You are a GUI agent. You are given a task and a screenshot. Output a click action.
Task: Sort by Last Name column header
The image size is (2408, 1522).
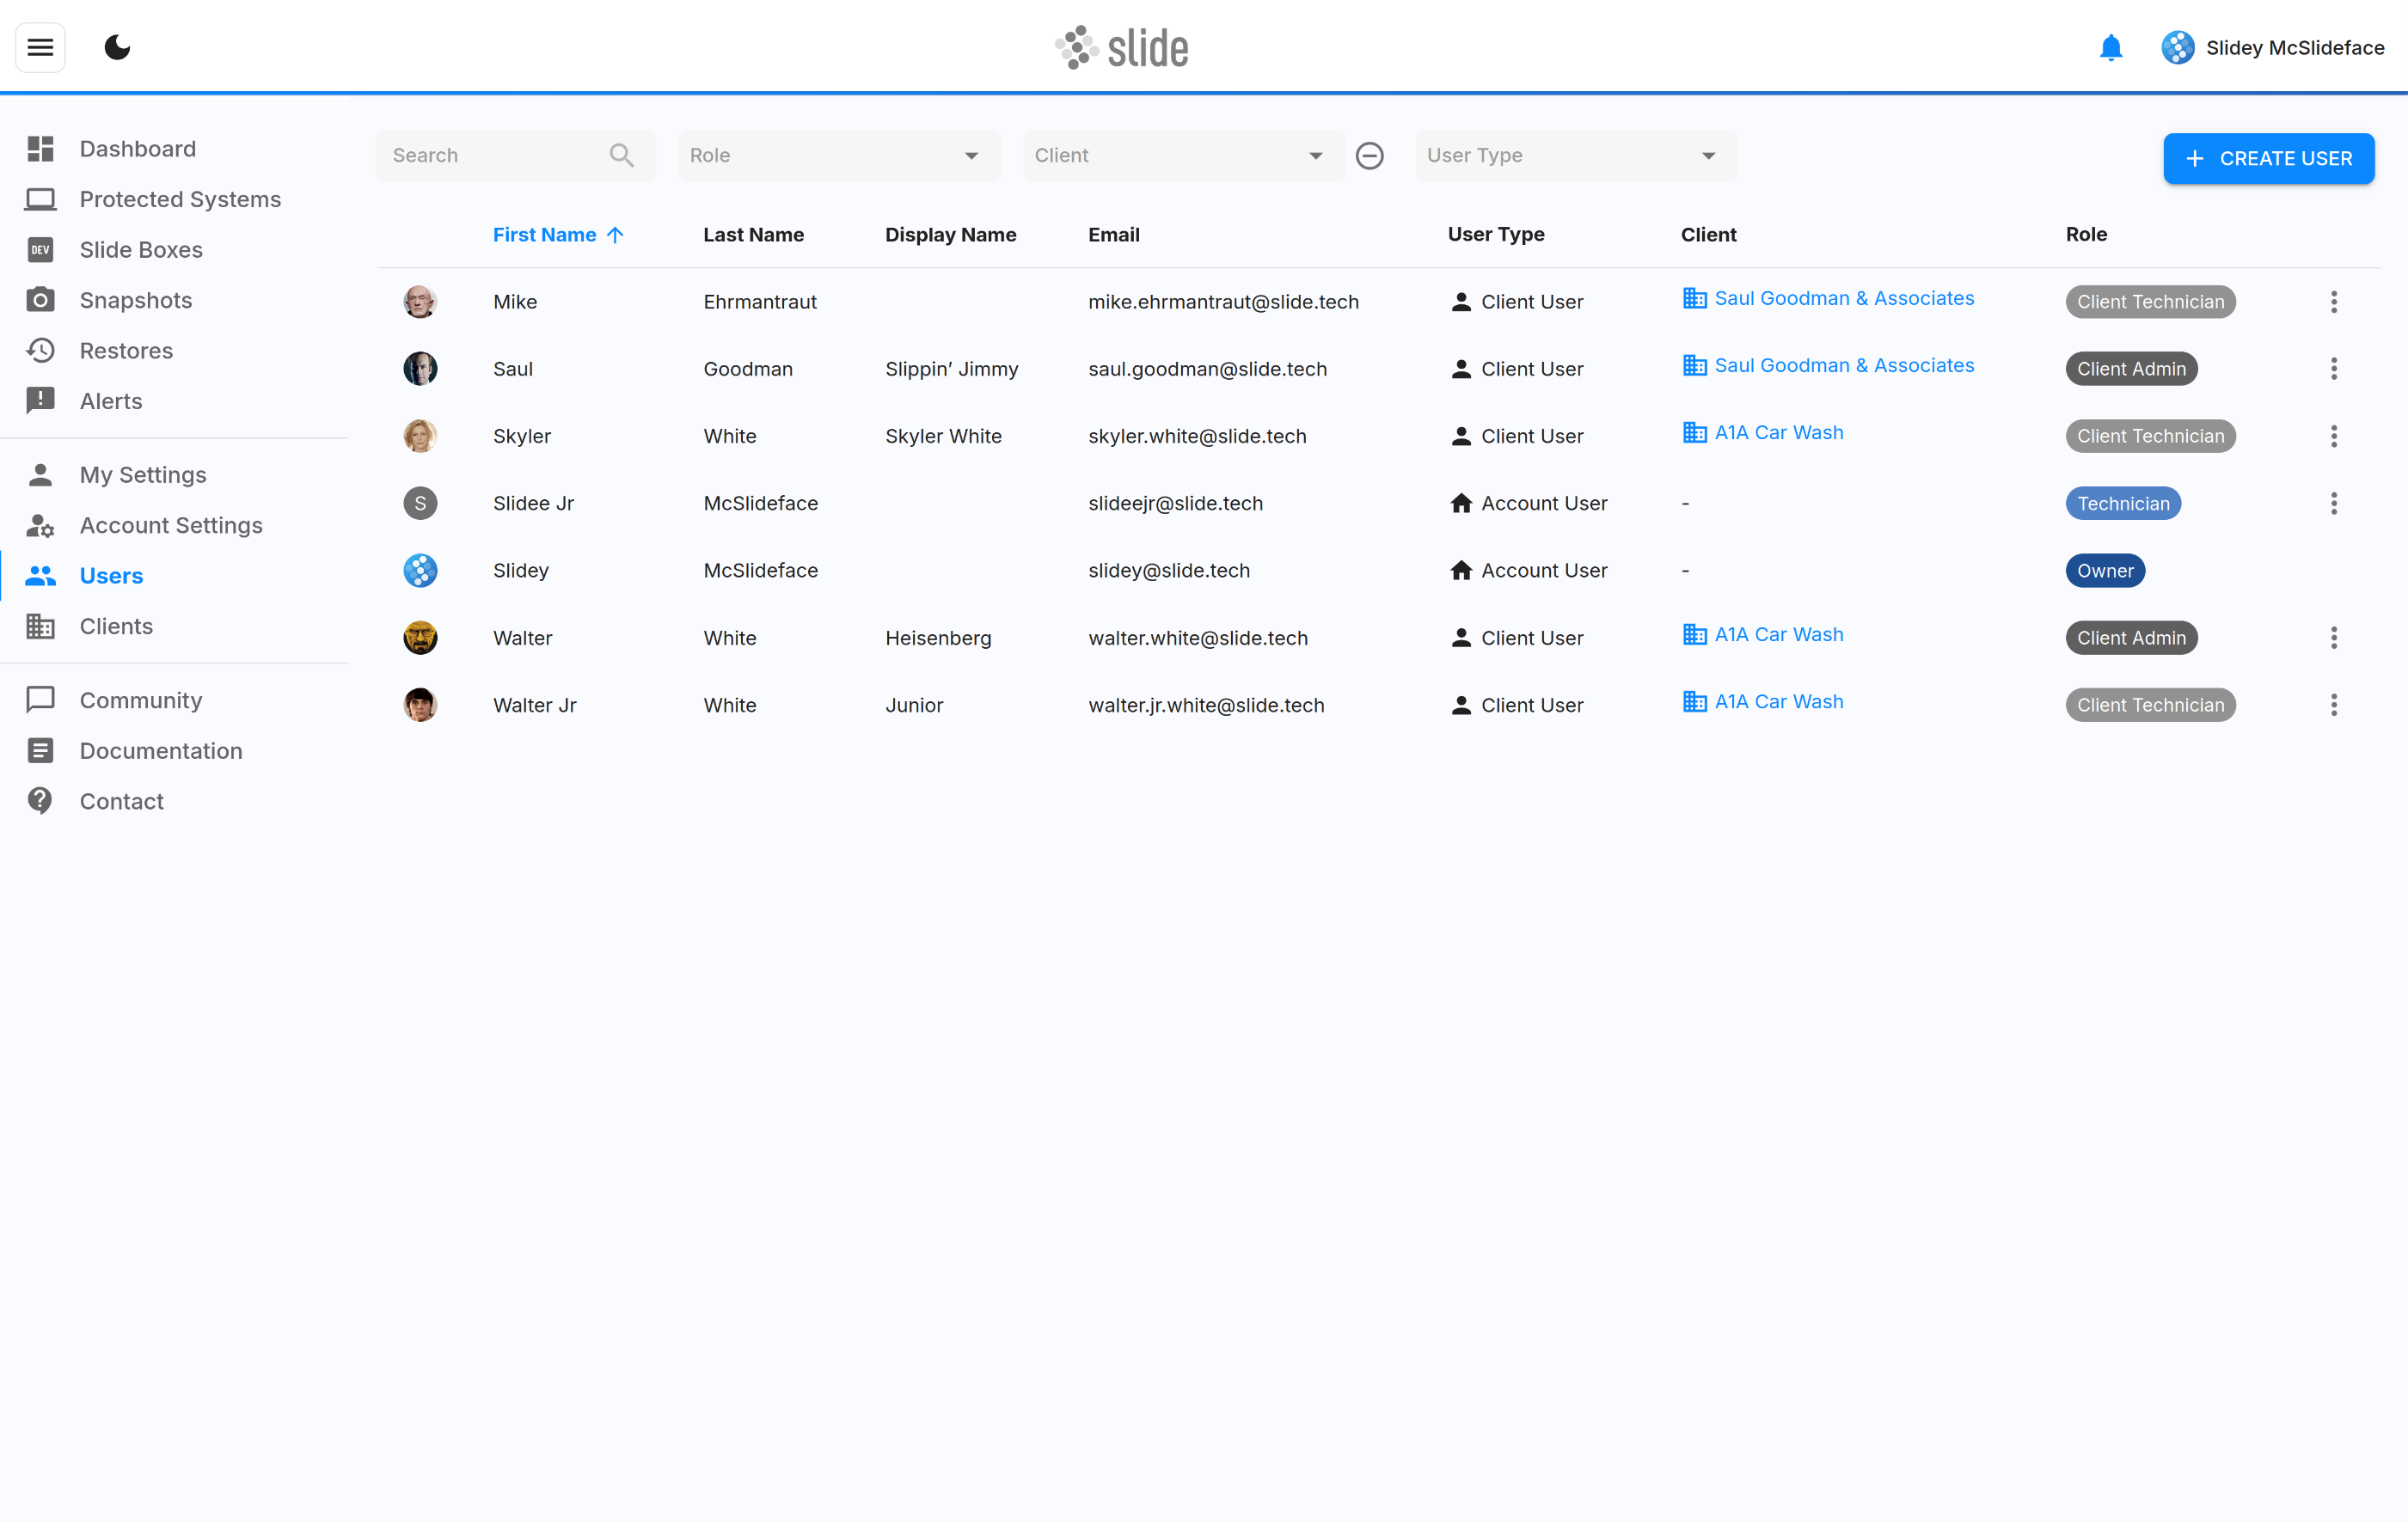(753, 235)
